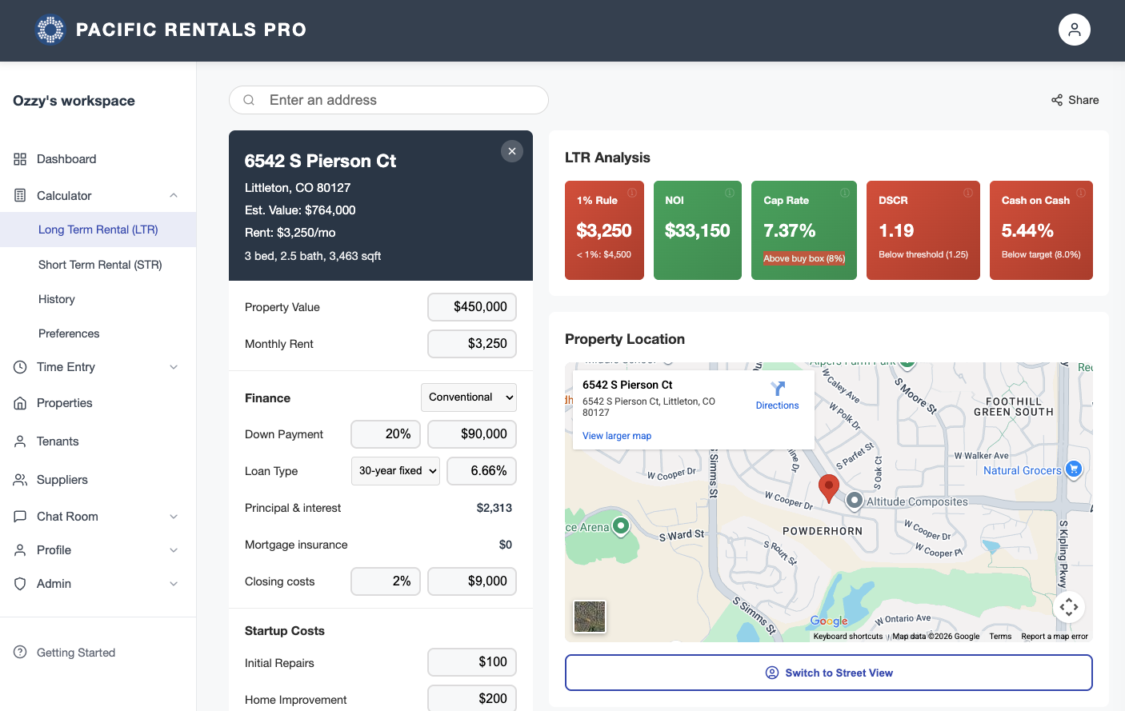Click the Time Entry clock icon
The width and height of the screenshot is (1125, 711).
(x=19, y=366)
